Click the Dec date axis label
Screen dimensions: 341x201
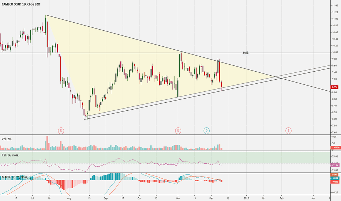click(x=211, y=198)
